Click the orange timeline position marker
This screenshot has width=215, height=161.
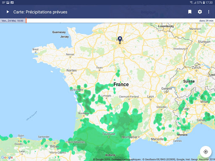point(26,21)
